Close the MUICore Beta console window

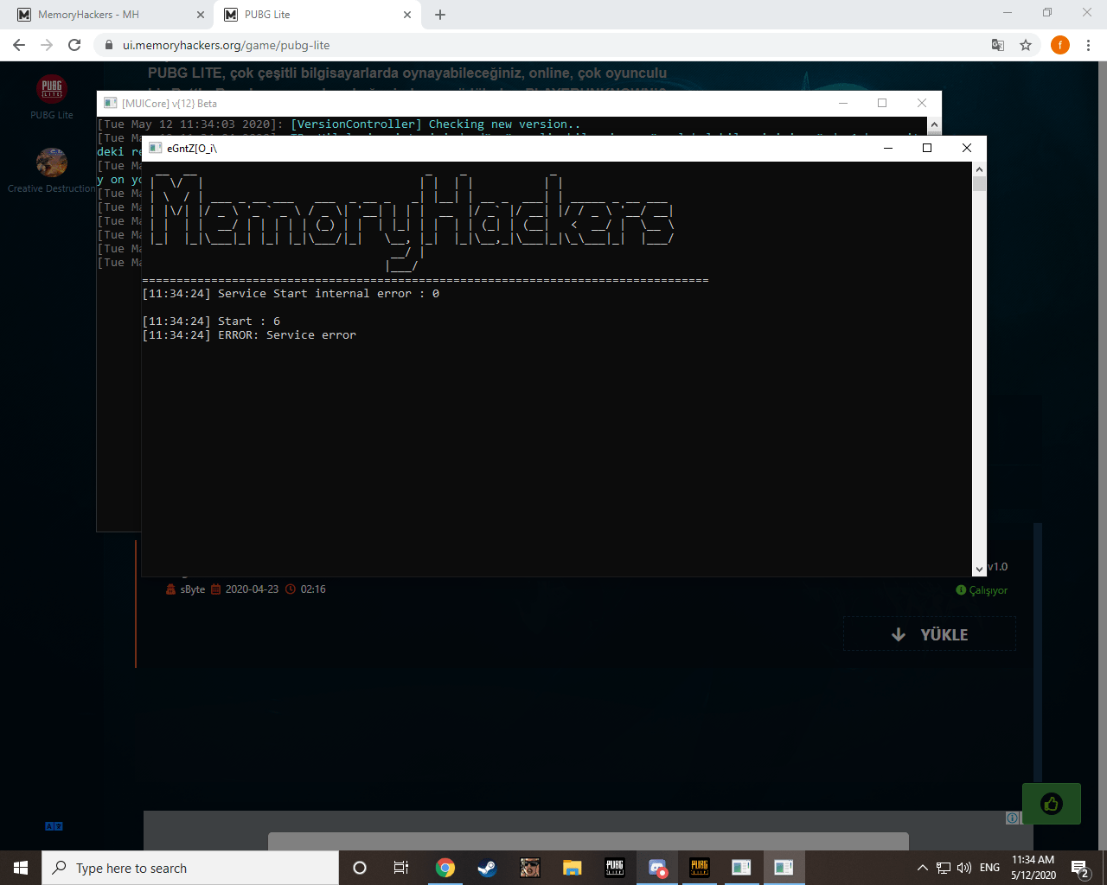point(922,103)
